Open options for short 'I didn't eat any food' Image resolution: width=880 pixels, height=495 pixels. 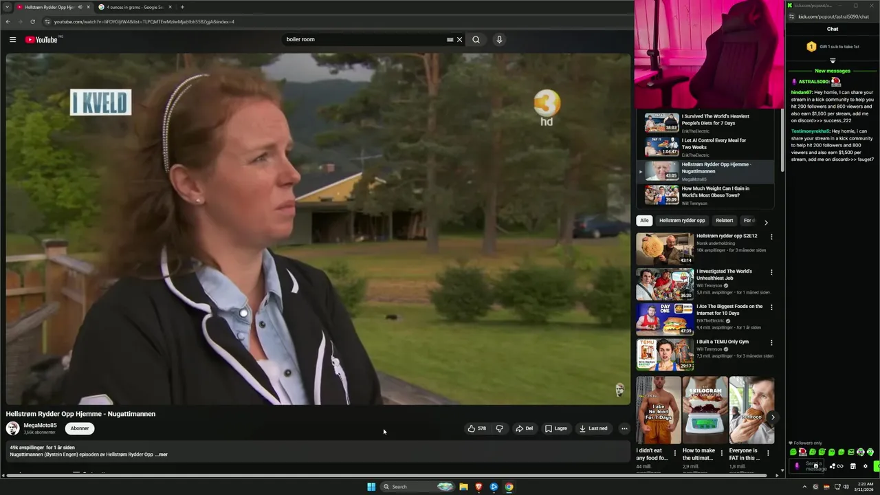tap(674, 453)
